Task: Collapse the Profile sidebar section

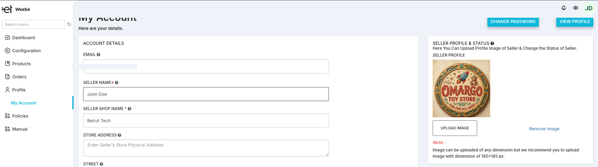Action: pos(19,90)
